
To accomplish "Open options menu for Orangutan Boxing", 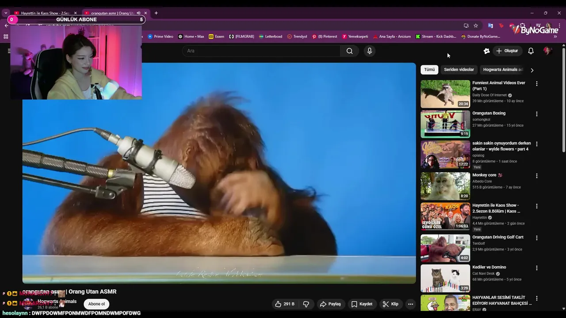I will (537, 114).
